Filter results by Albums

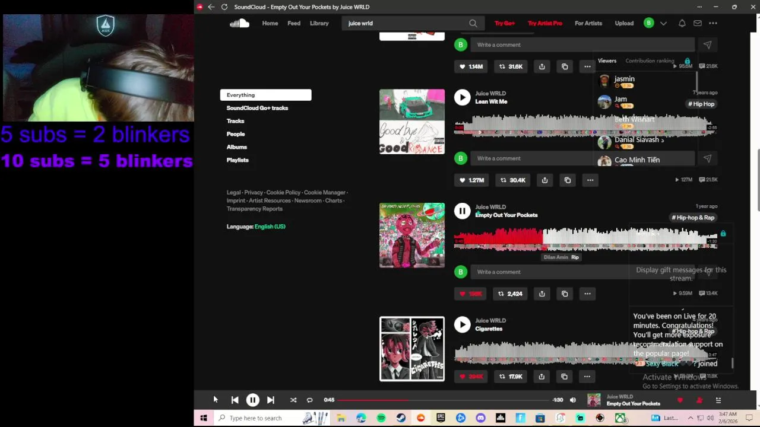click(x=237, y=147)
